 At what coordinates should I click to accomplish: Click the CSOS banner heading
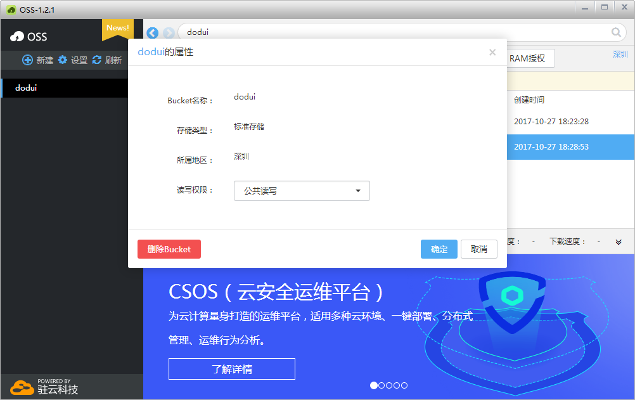point(276,292)
